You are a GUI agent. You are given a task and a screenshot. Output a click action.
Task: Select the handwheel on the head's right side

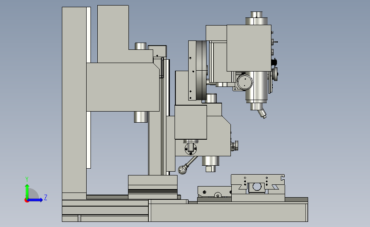coord(275,74)
